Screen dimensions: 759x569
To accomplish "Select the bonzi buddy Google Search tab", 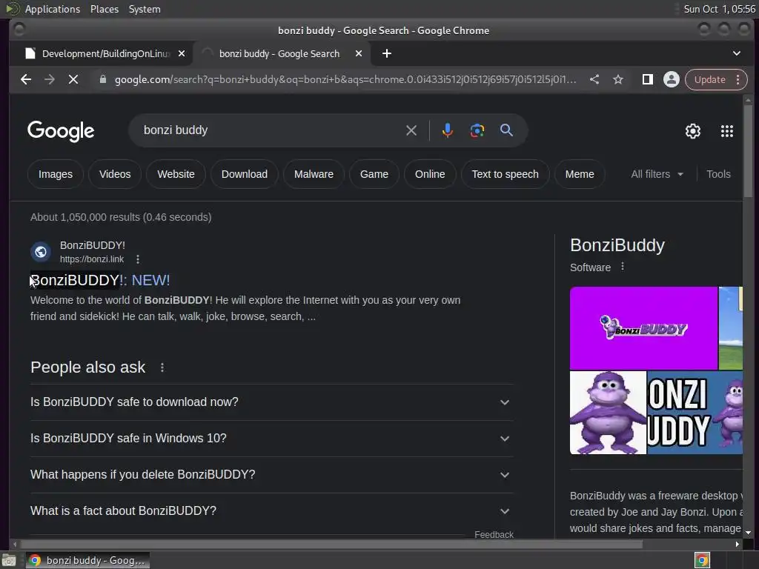I will (x=282, y=53).
